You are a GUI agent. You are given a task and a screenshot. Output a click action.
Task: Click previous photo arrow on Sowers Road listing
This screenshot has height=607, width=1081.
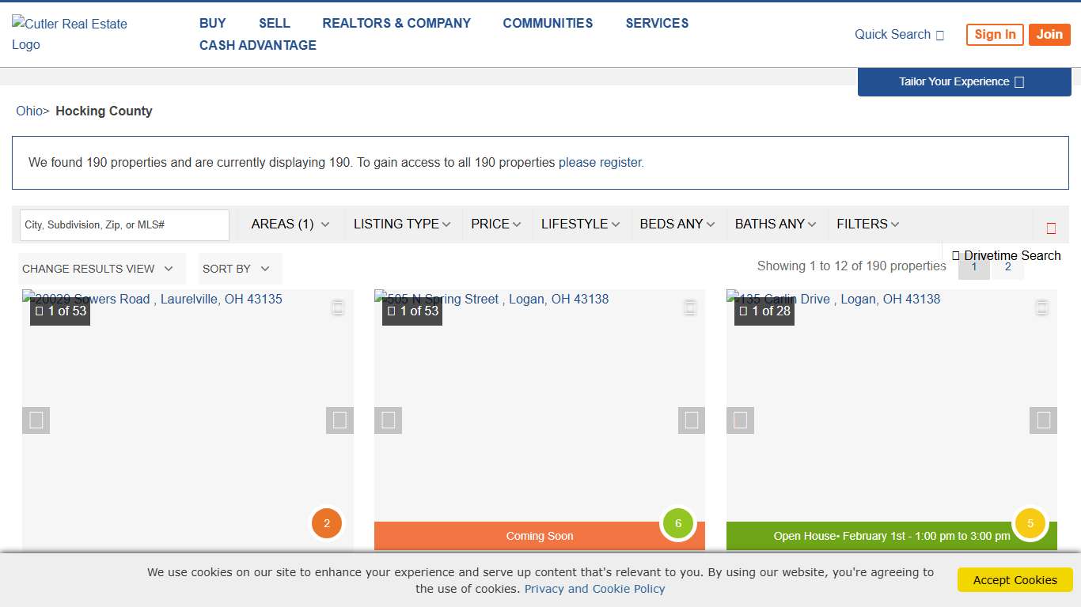pos(36,420)
